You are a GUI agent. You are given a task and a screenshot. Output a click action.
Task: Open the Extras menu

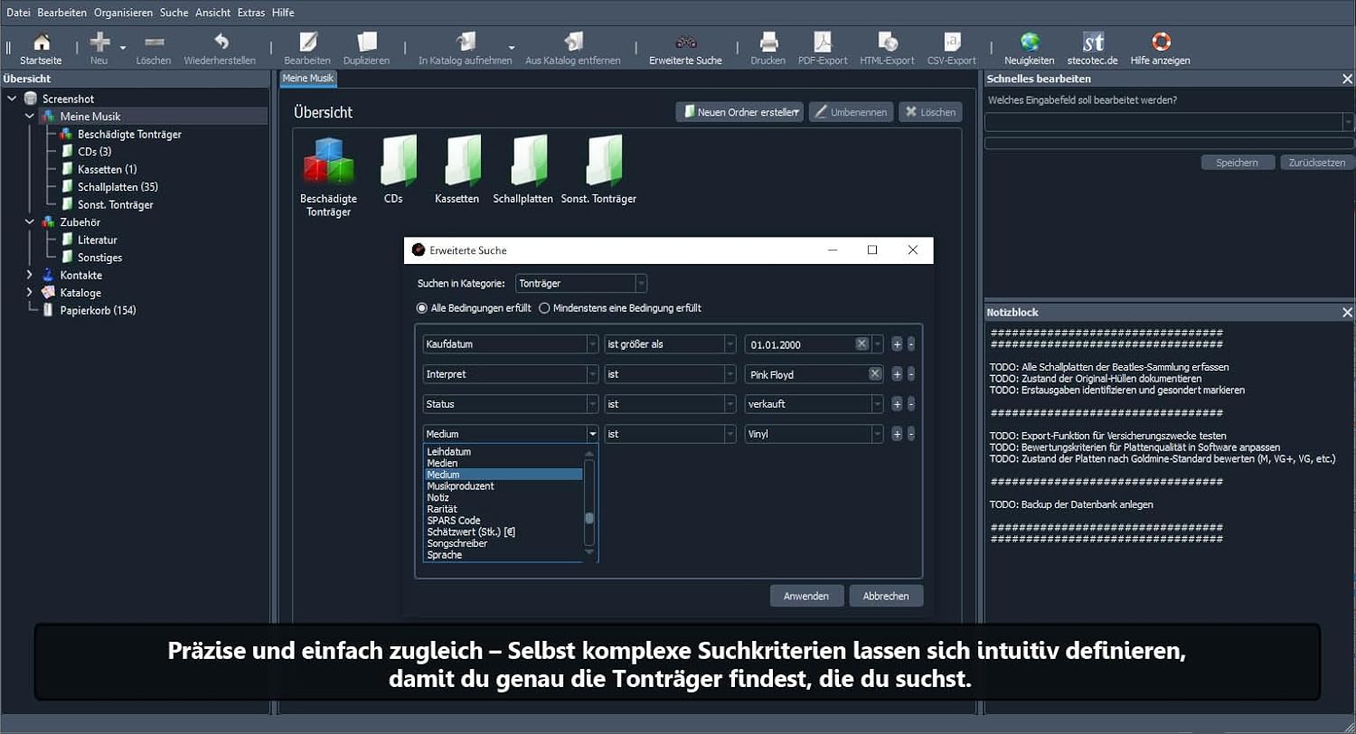coord(250,13)
